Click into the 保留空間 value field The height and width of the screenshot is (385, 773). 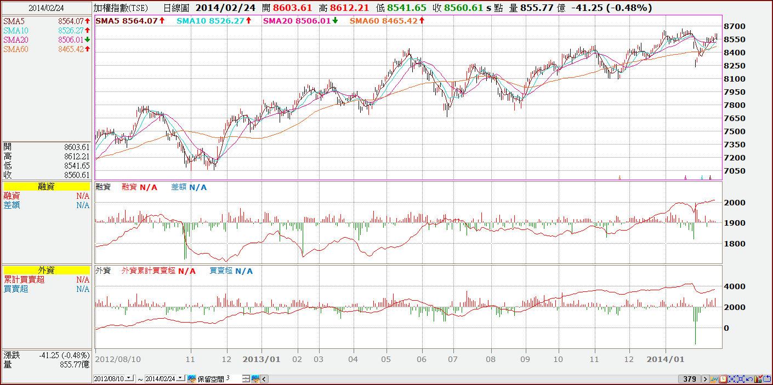233,378
